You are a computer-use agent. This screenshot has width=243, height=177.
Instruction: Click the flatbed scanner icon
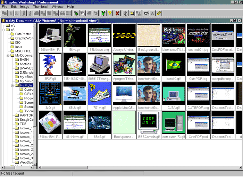pos(146,13)
